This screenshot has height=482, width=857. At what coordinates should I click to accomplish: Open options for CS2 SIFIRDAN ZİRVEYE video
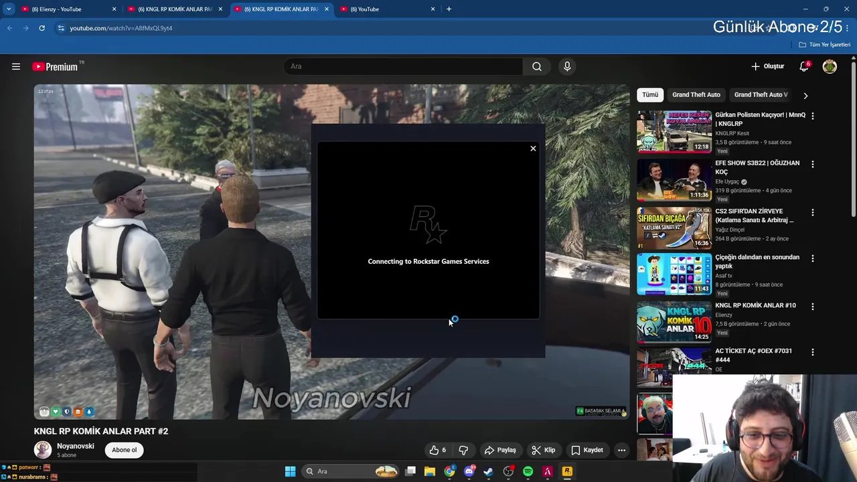[813, 212]
